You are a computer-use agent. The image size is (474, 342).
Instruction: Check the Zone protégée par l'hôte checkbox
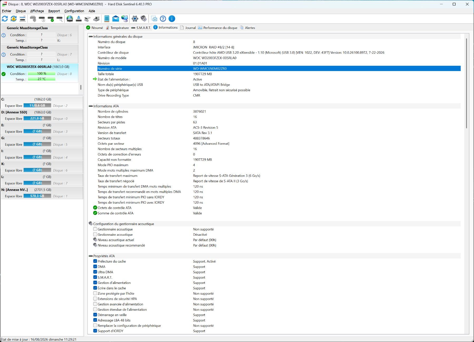pyautogui.click(x=95, y=293)
